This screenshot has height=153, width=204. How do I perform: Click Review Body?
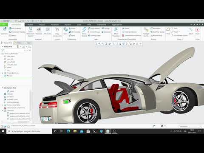click(156, 36)
